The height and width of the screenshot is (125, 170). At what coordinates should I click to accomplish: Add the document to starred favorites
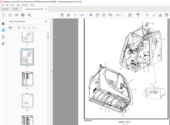(x=10, y=15)
